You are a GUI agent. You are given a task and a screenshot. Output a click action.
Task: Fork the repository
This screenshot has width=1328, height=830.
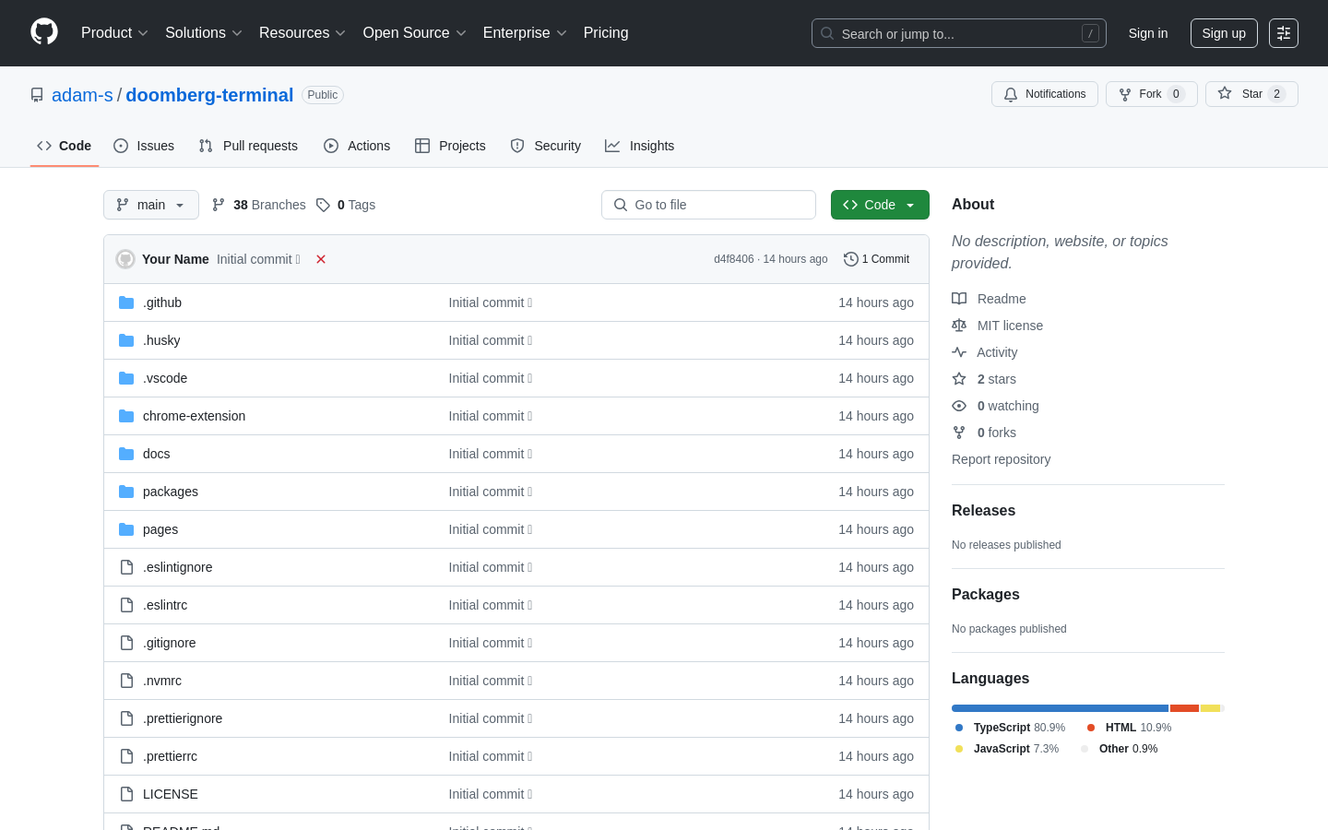click(1152, 94)
